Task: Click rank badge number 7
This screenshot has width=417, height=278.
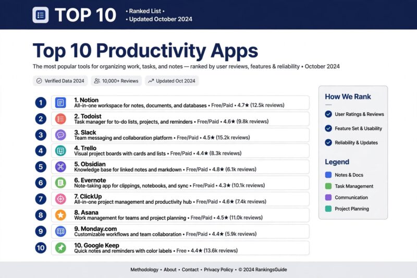Action: (41, 199)
